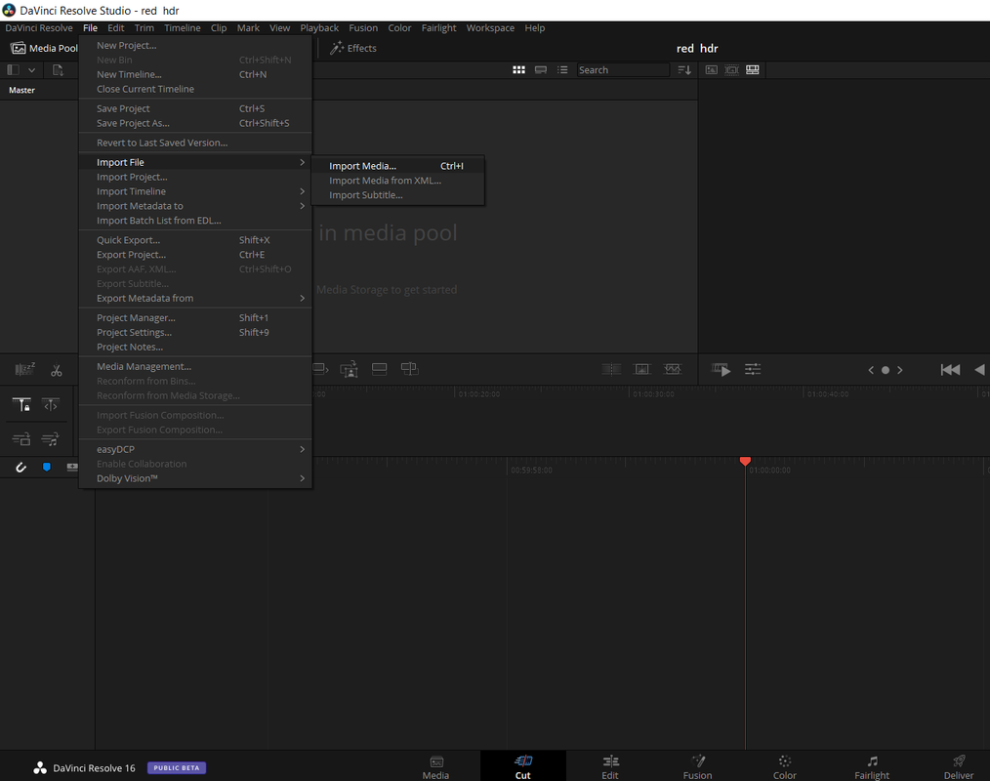Image resolution: width=990 pixels, height=781 pixels.
Task: Switch to the Color page
Action: pyautogui.click(x=785, y=766)
